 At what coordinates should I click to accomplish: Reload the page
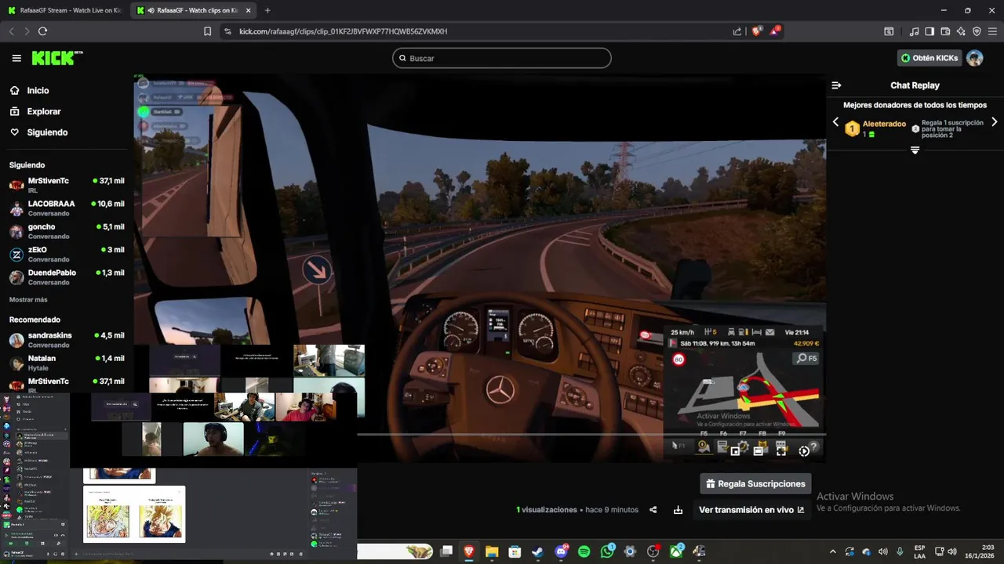[42, 31]
